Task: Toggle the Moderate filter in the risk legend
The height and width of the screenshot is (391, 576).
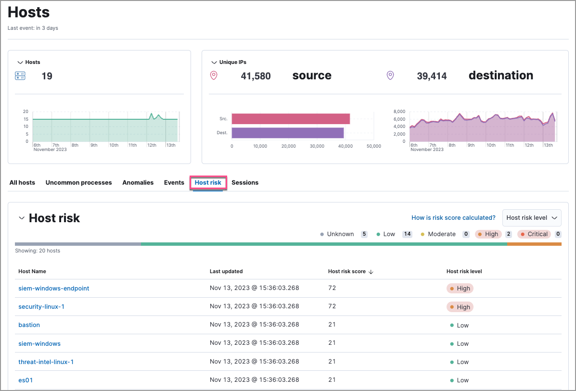Action: coord(438,234)
